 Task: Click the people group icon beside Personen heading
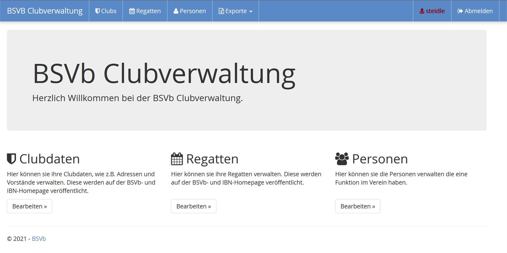click(x=342, y=159)
